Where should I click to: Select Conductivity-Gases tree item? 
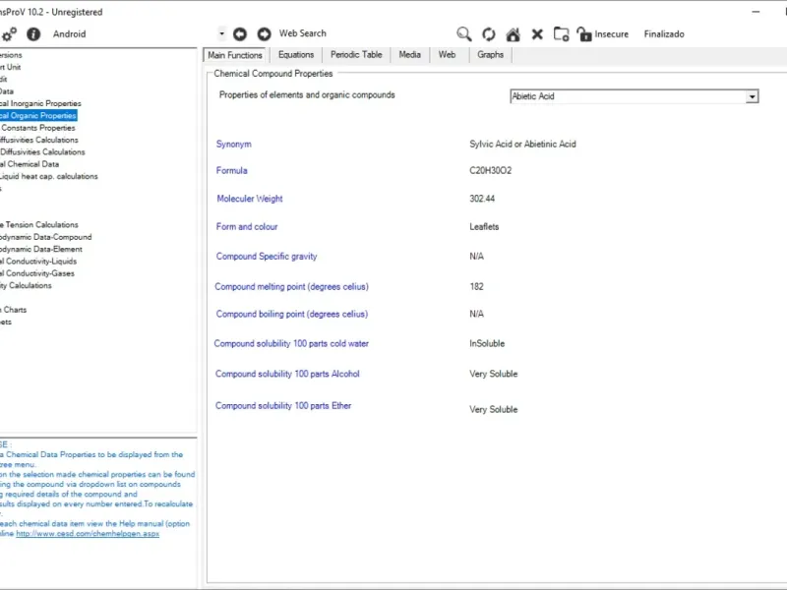[37, 273]
